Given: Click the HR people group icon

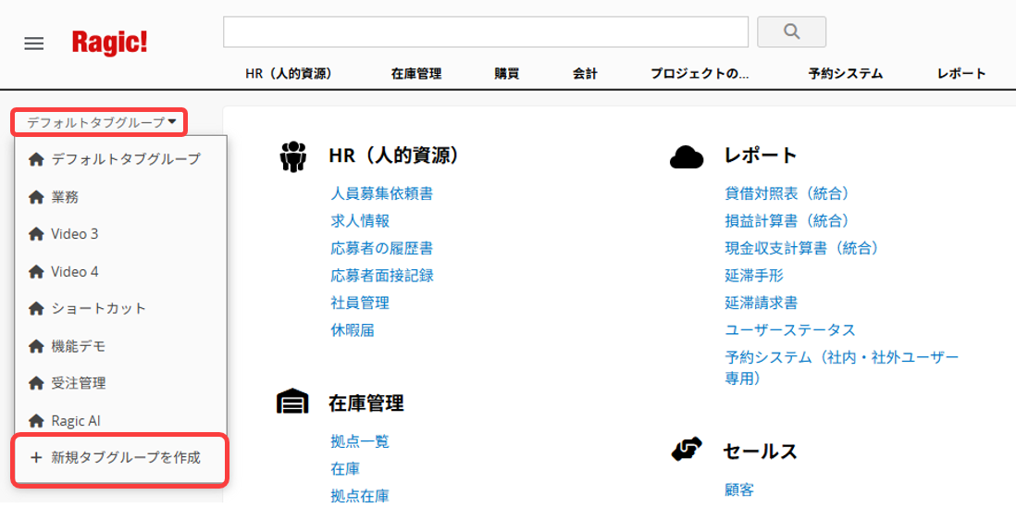Looking at the screenshot, I should pyautogui.click(x=293, y=156).
